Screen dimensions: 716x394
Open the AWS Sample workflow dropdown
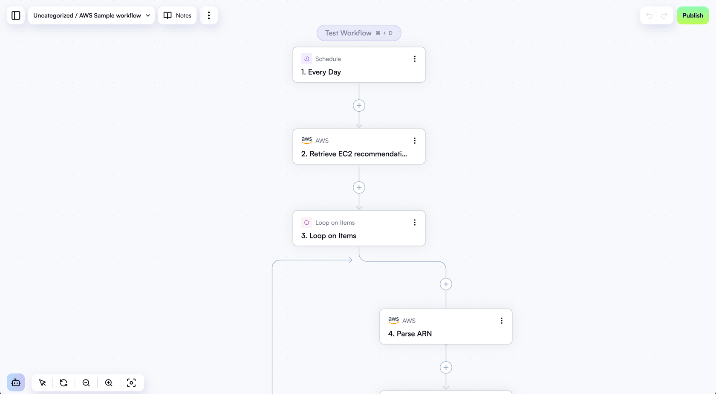point(91,15)
